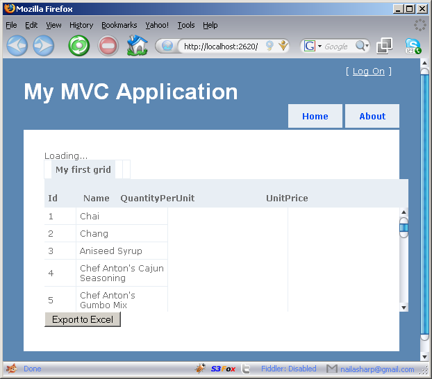Go to homepage with house icon
Viewport: 432px width, 379px height.
coord(138,45)
